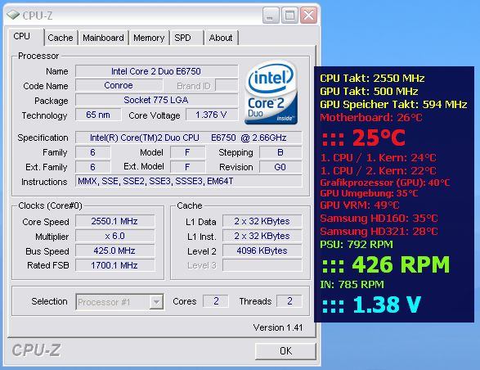Click the Rated FSB value 1700.1 MHz

pos(114,265)
